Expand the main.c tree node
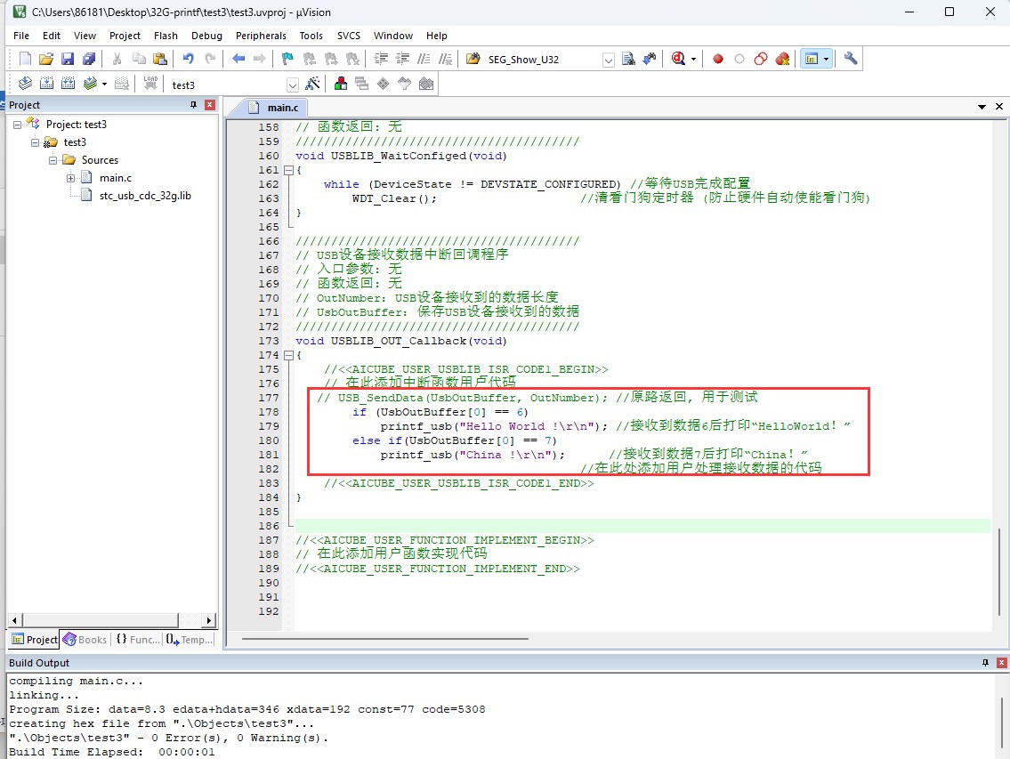 (x=71, y=179)
